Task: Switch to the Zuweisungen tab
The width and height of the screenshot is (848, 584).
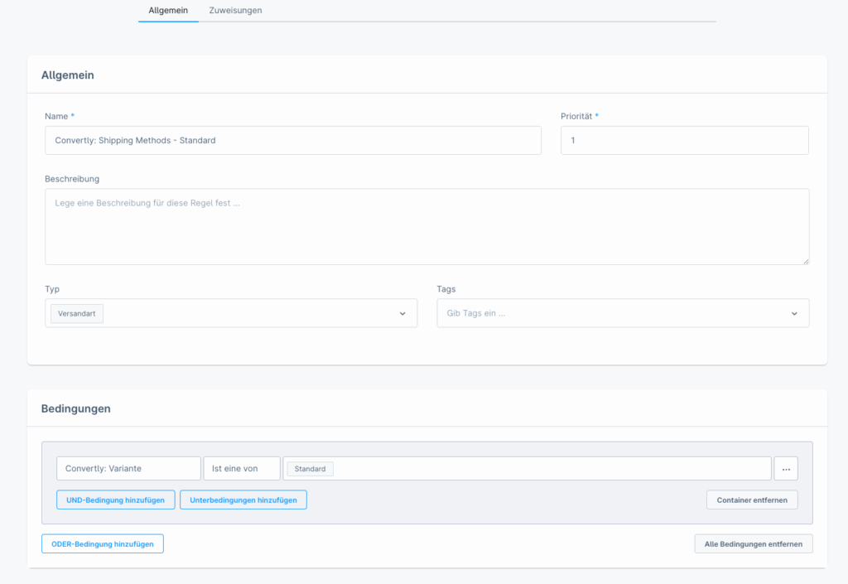Action: (235, 10)
